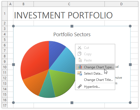Click the Paste clipboard icon
The image size is (140, 110).
80,60
